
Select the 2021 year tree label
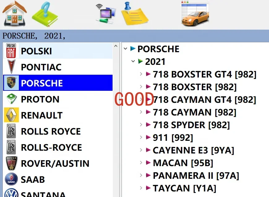(155, 62)
